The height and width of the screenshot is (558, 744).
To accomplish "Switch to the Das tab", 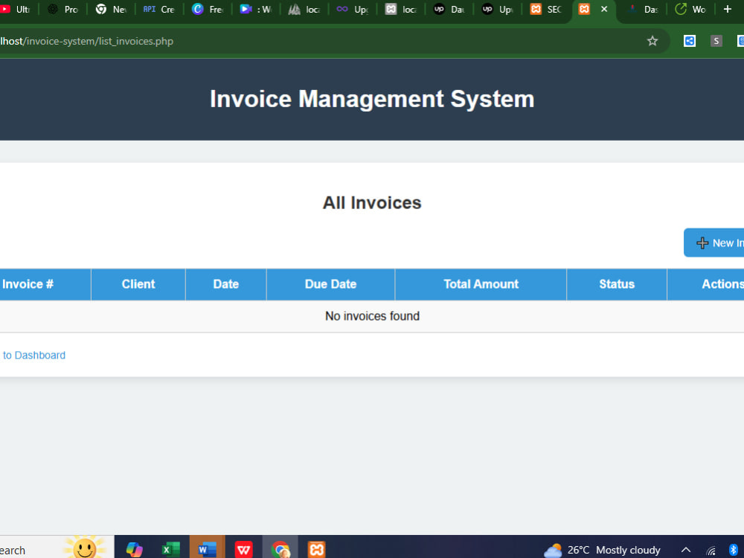I will (643, 10).
